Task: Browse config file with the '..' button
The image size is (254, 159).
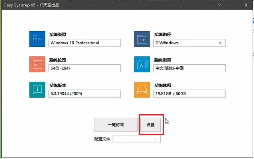Action: tap(155, 139)
